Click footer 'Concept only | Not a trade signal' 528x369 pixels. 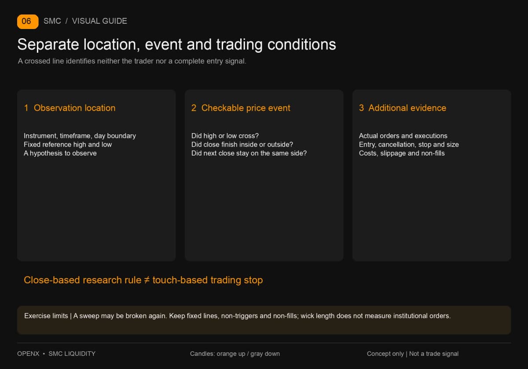[x=413, y=354]
